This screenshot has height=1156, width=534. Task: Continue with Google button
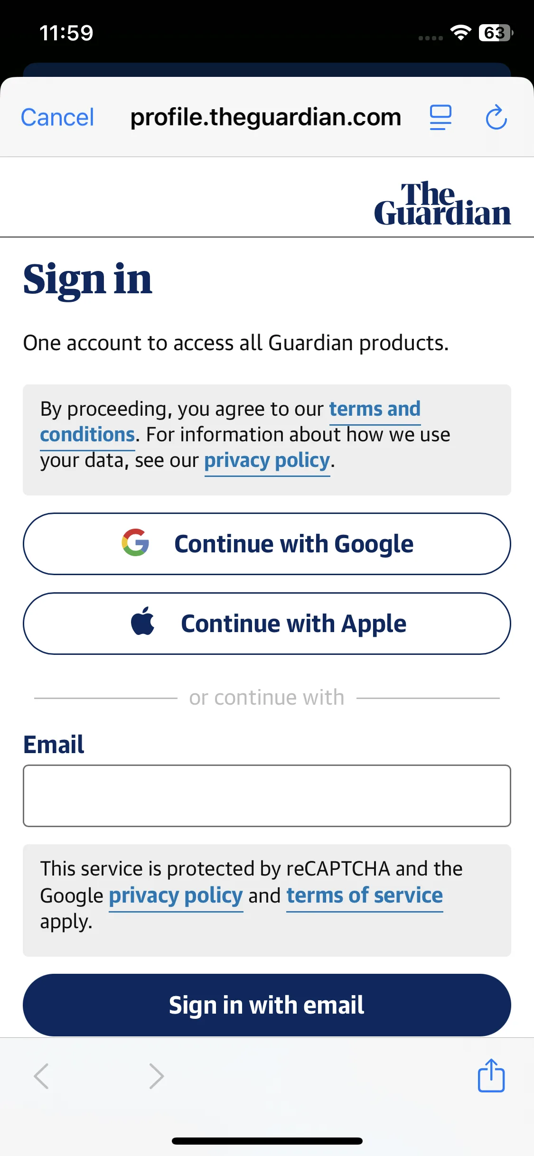click(x=267, y=544)
